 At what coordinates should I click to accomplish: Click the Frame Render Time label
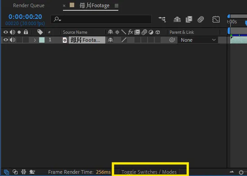coord(71,172)
